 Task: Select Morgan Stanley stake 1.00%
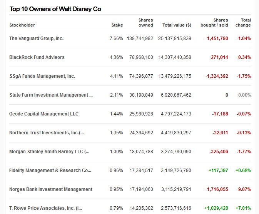pos(117,151)
